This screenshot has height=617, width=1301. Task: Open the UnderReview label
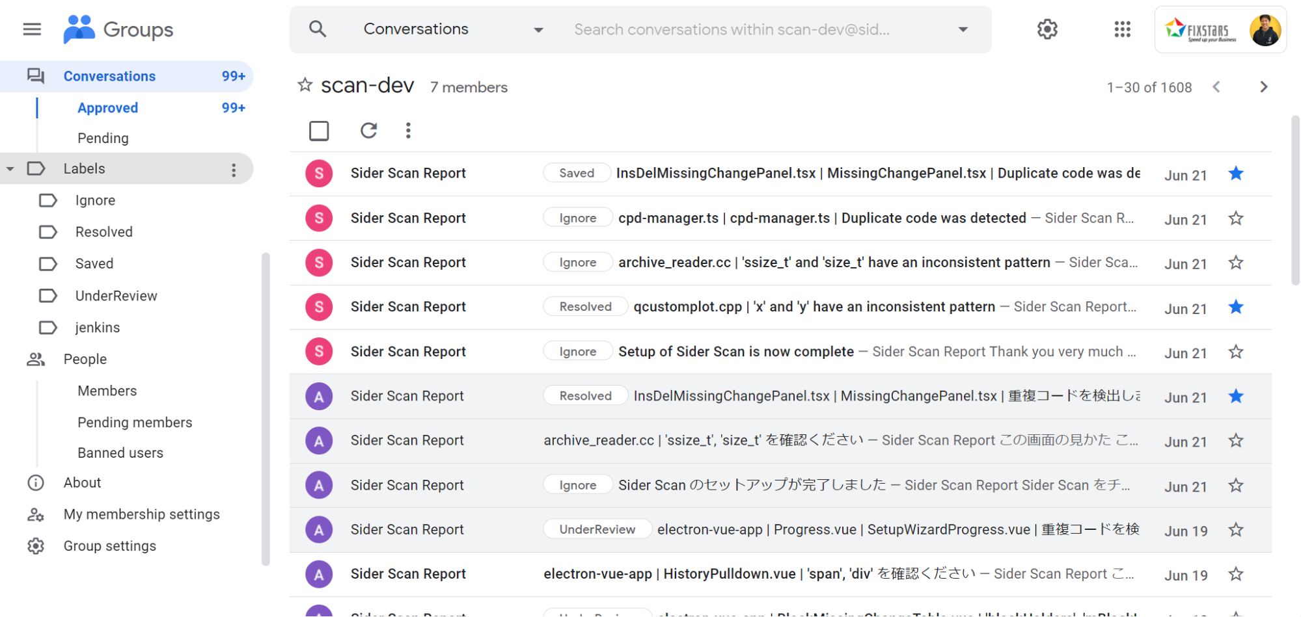pyautogui.click(x=116, y=296)
